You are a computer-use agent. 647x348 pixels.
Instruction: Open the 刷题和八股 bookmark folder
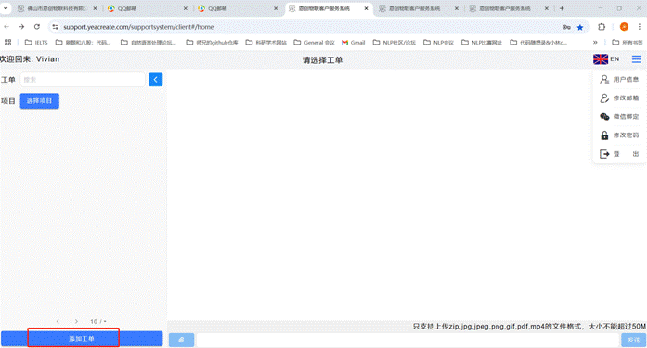83,42
